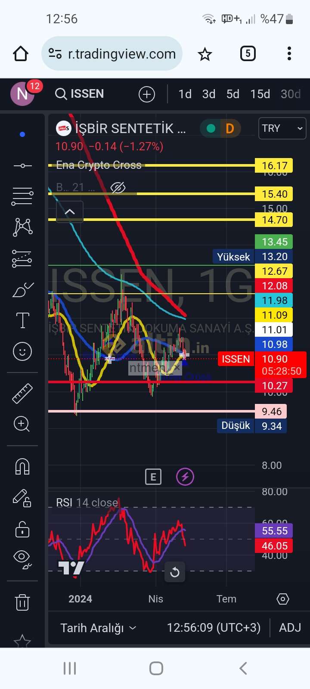Tap the r.tradingview.com address bar
Screen dimensions: 310x689
click(112, 54)
